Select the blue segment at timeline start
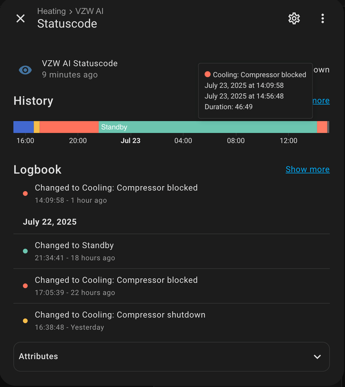Viewport: 345px width, 387px height. (23, 127)
